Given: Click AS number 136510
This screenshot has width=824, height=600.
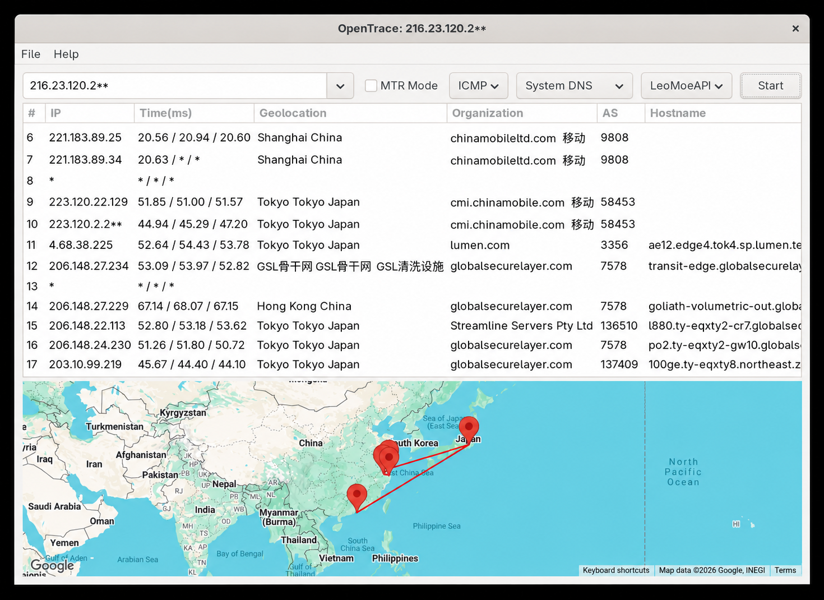Looking at the screenshot, I should [619, 326].
